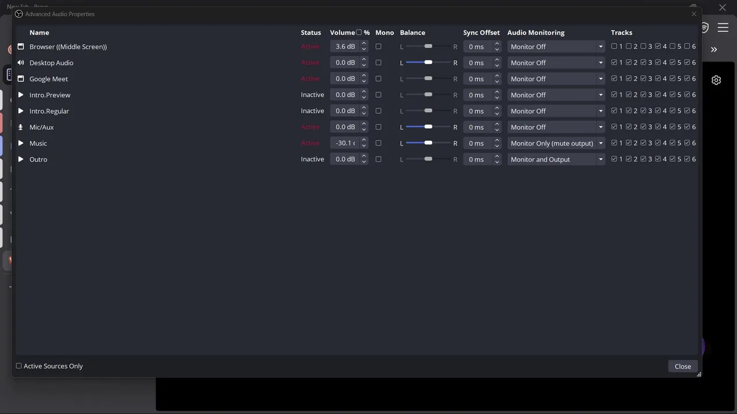737x414 pixels.
Task: Click the Outro source name
Action: 38,159
